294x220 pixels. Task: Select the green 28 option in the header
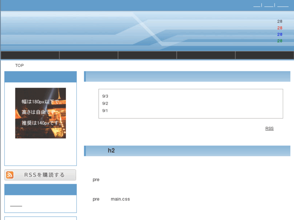click(280, 41)
